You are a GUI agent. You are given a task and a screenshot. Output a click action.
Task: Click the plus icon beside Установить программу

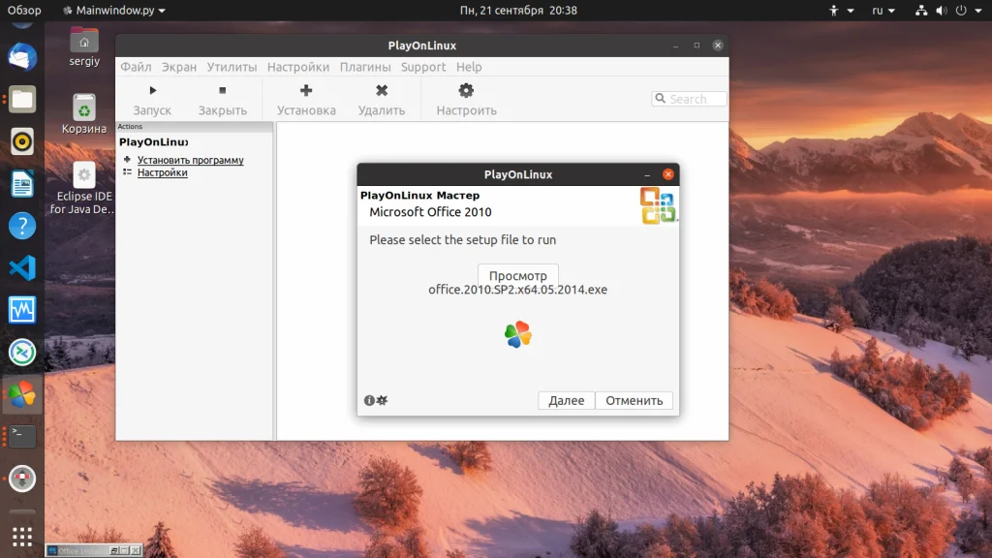pyautogui.click(x=127, y=160)
